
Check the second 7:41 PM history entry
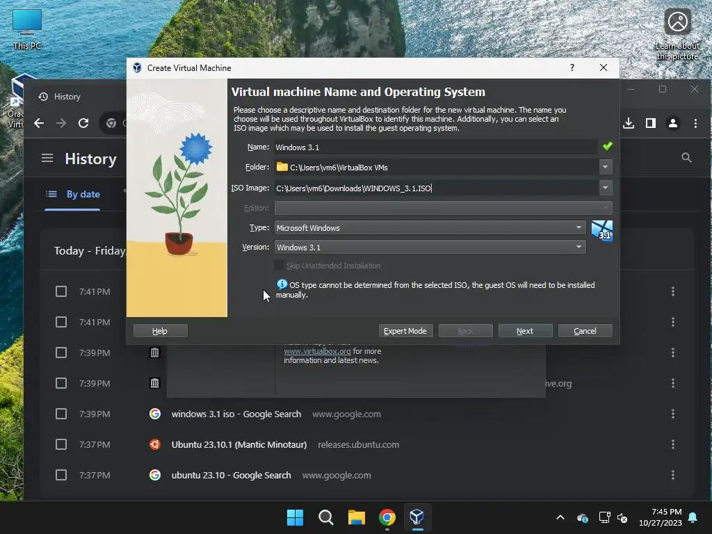pyautogui.click(x=61, y=322)
